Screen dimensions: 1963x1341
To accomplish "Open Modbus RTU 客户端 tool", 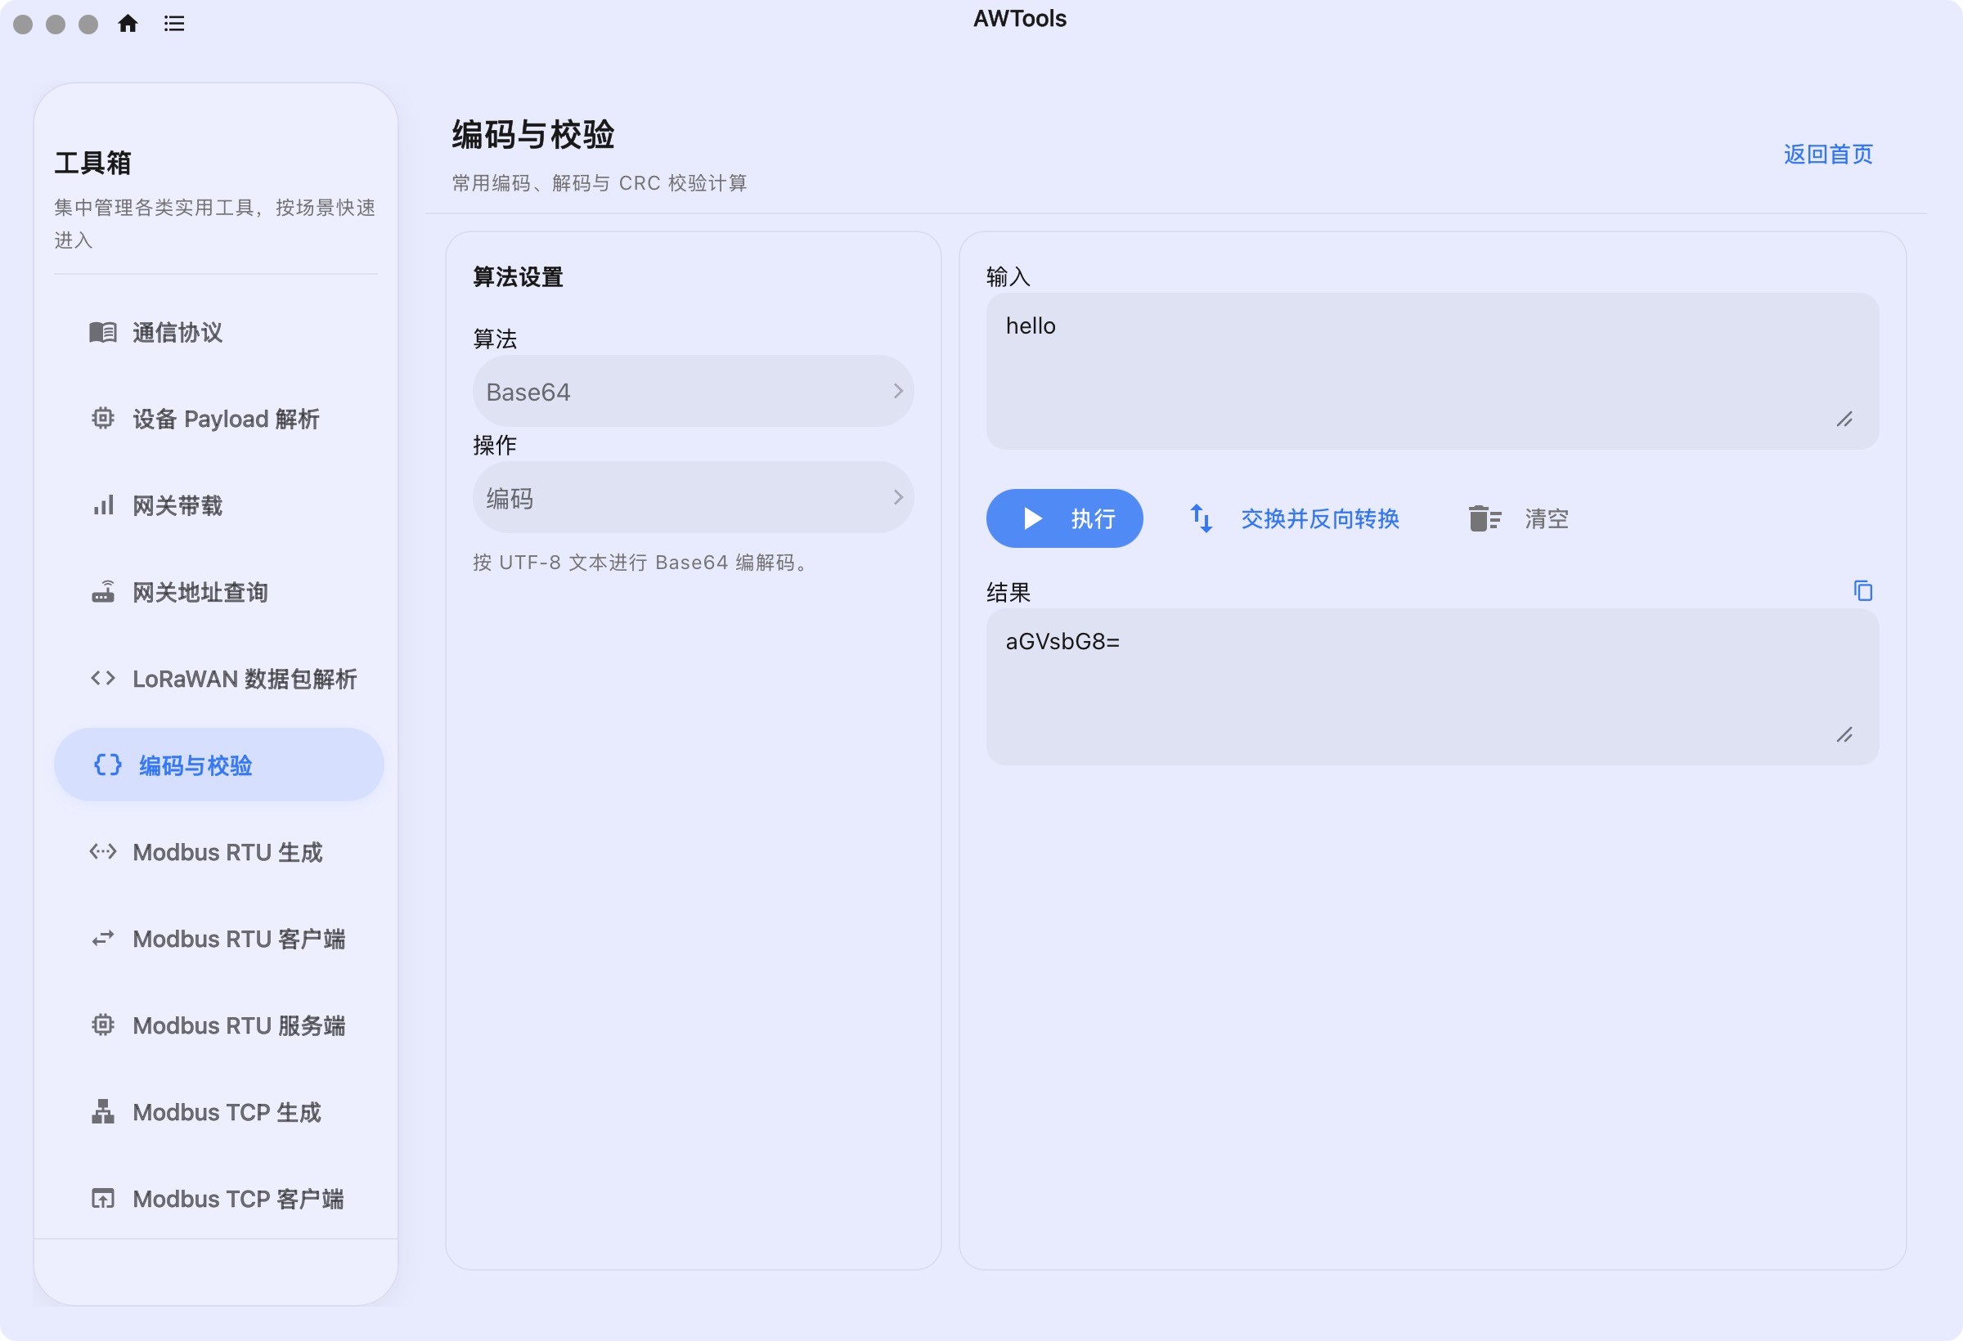I will pyautogui.click(x=218, y=938).
